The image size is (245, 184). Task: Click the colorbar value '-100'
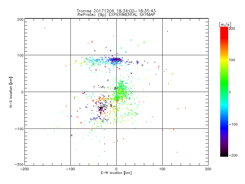[233, 125]
